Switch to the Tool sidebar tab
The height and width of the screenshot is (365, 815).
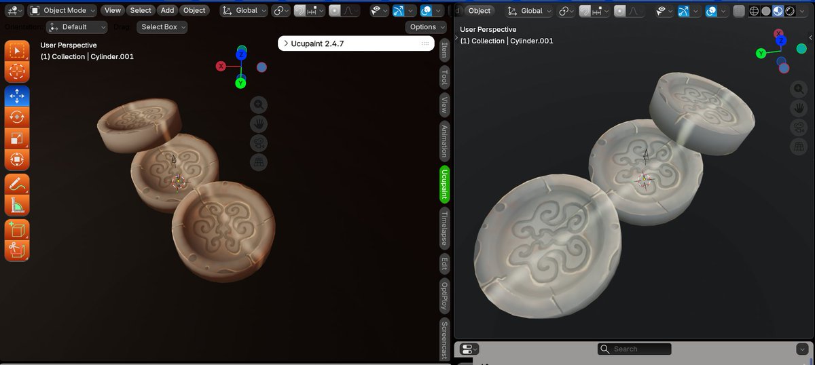pos(444,77)
